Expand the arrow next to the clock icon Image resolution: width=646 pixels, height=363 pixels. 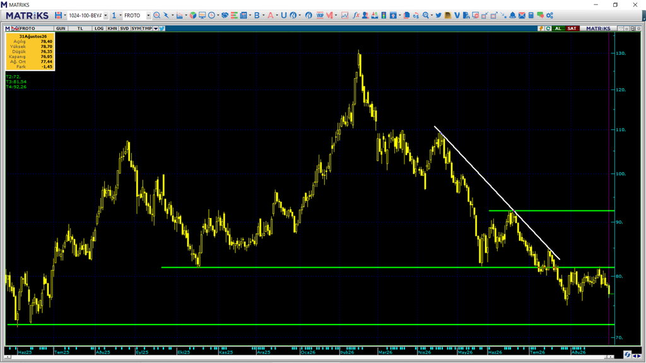click(x=218, y=15)
